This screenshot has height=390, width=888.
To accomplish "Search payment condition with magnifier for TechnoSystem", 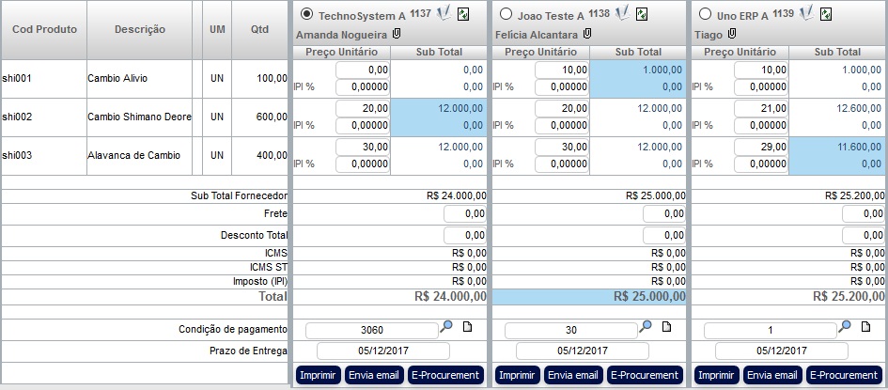I will pos(447,326).
